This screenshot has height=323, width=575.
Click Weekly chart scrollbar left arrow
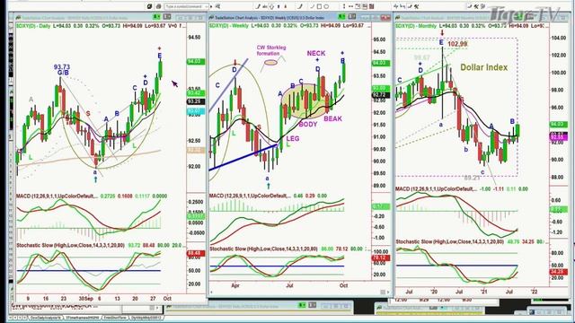coord(211,292)
